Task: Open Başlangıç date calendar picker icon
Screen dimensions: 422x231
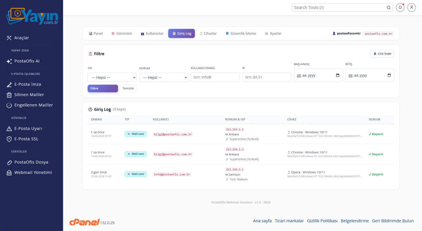Action: click(338, 75)
